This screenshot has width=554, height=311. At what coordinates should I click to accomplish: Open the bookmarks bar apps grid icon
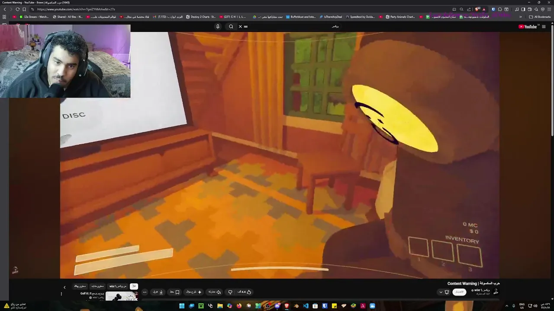(x=4, y=17)
